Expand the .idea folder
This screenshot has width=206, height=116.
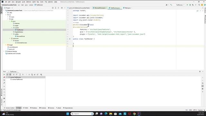(x=6, y=13)
